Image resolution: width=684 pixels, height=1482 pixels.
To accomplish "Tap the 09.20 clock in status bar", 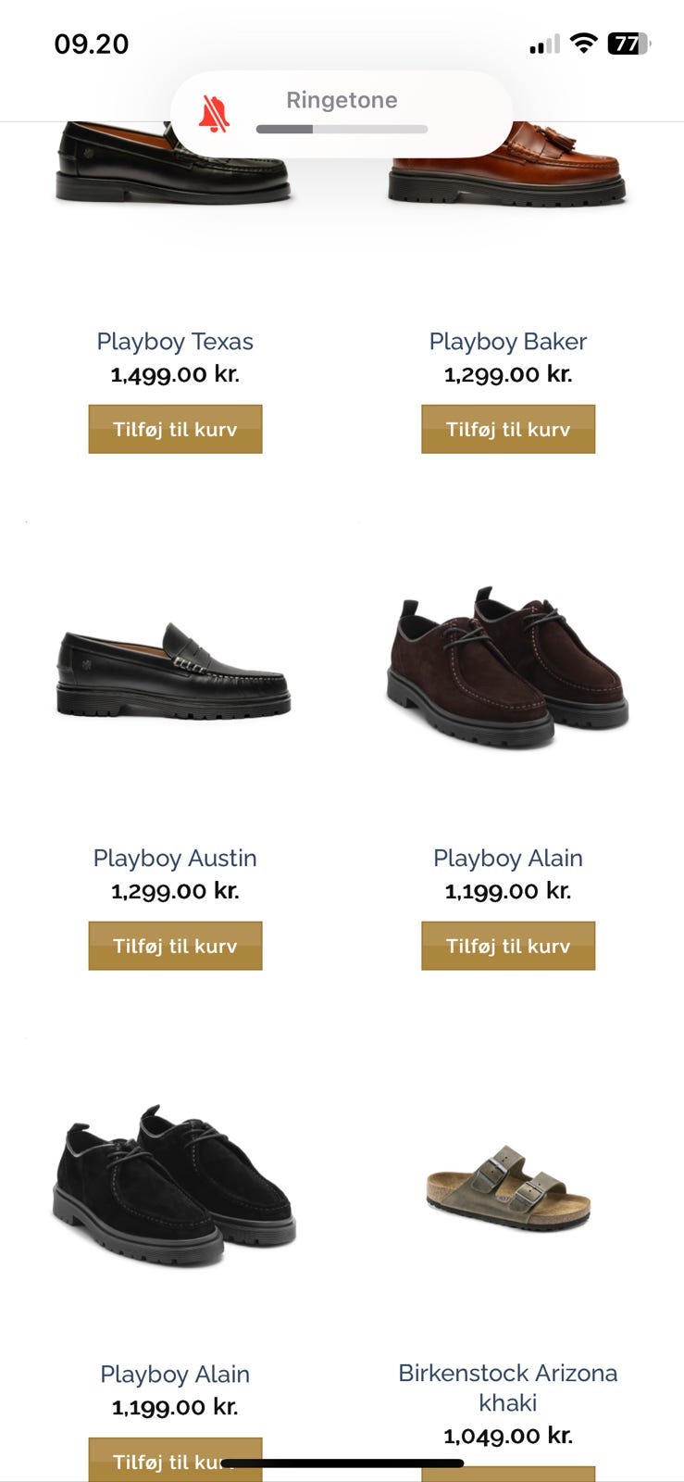I will click(92, 44).
